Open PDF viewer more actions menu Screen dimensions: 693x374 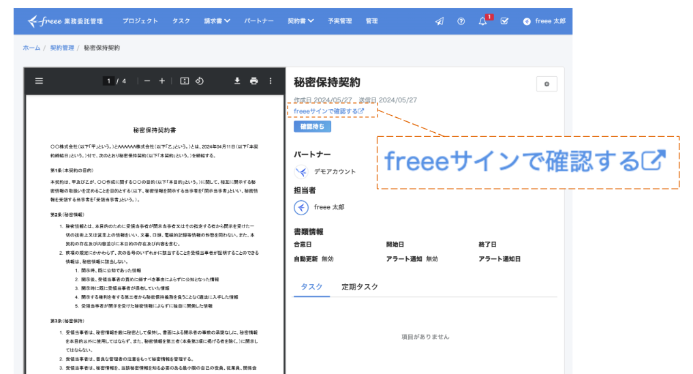[271, 81]
